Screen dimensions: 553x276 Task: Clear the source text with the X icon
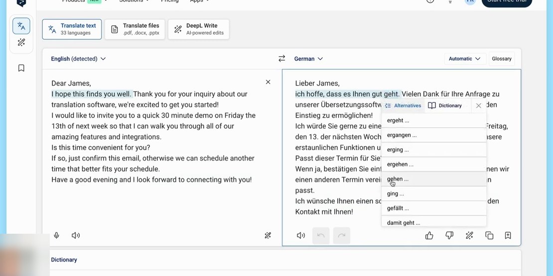point(268,82)
